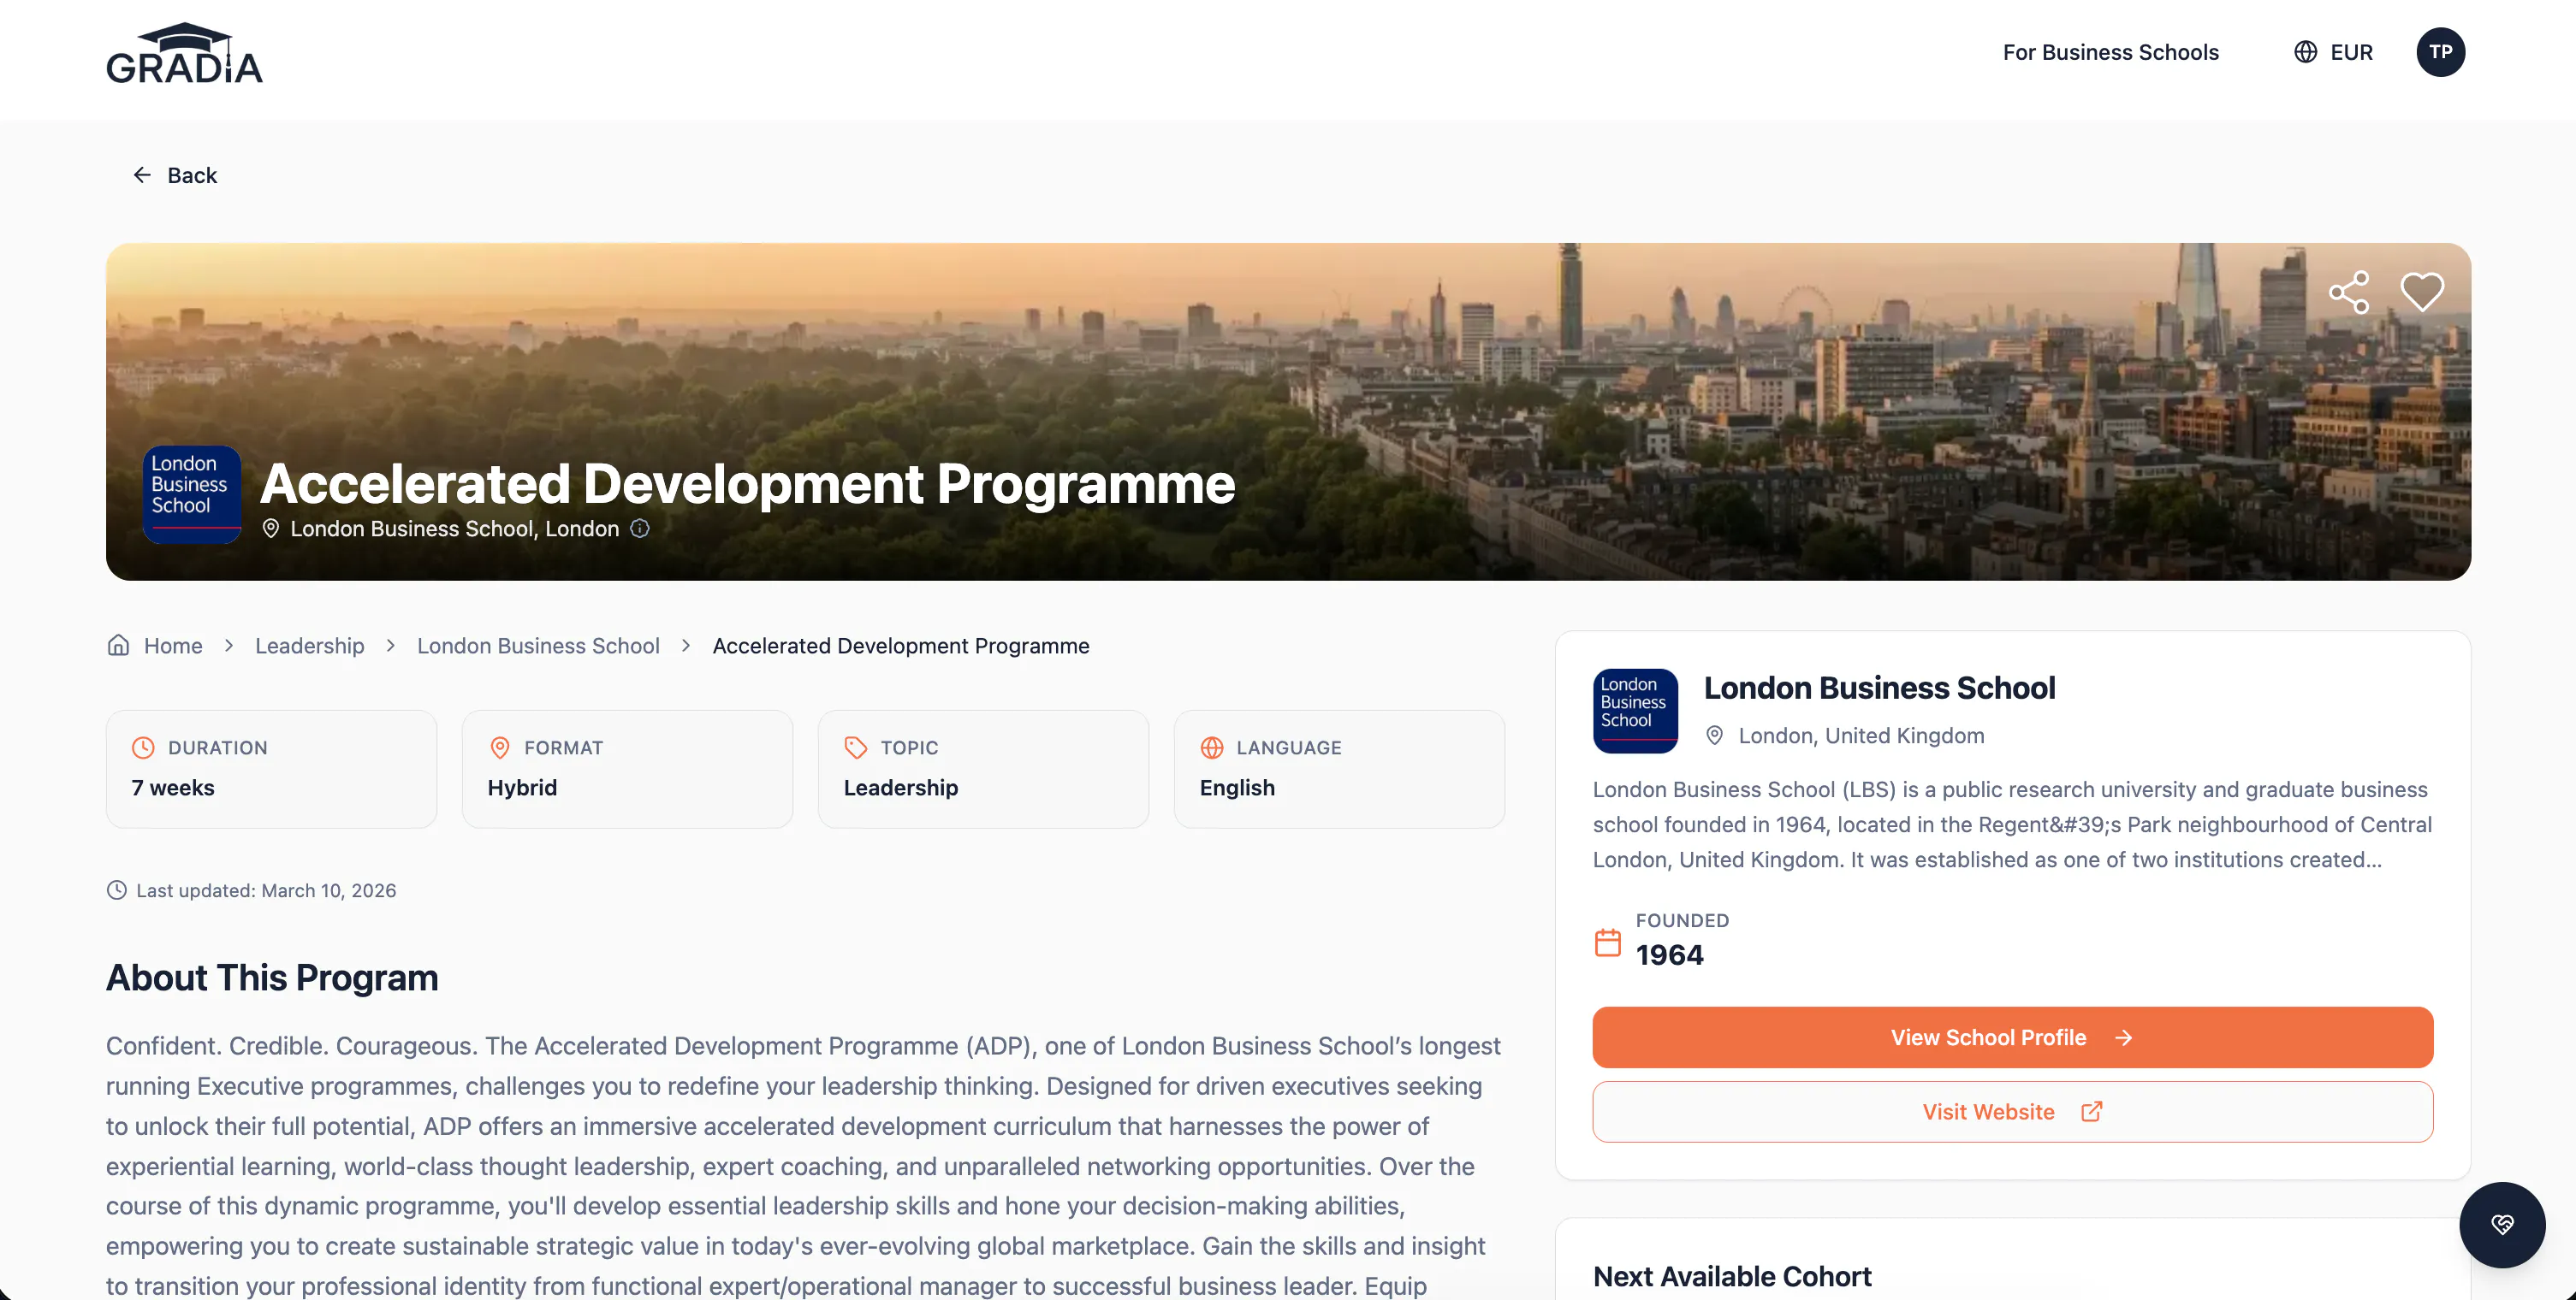Viewport: 2576px width, 1300px height.
Task: Click the Last updated clock icon
Action: click(117, 890)
